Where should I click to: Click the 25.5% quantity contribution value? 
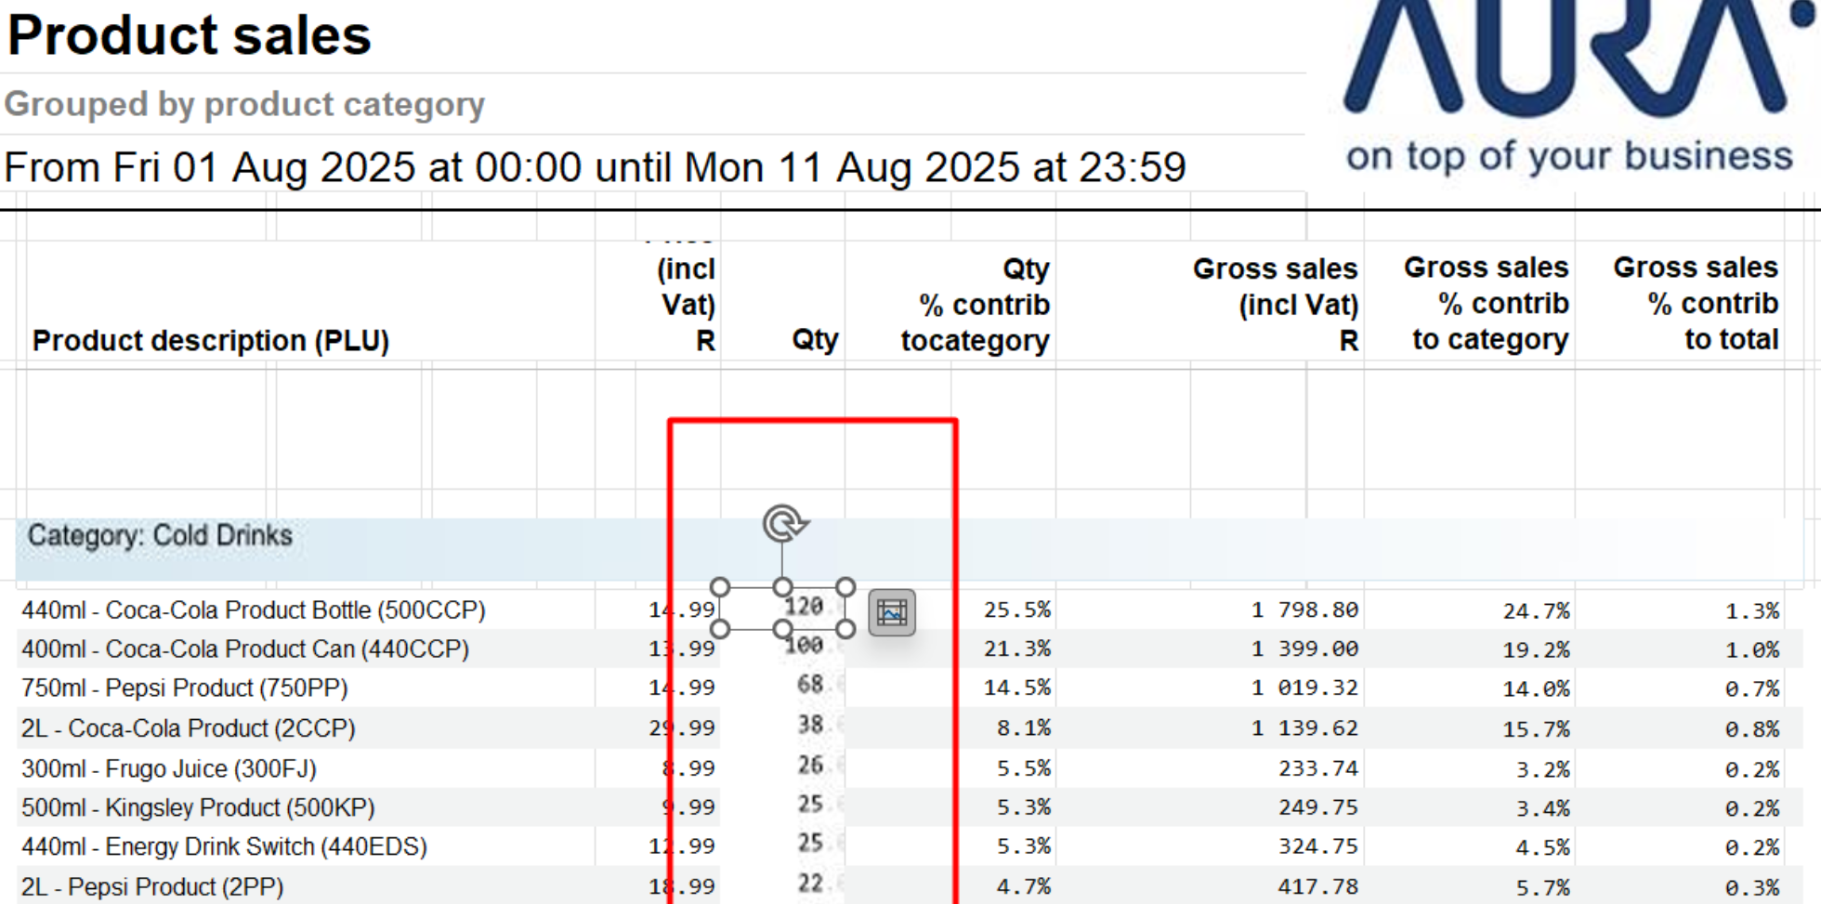point(1017,610)
